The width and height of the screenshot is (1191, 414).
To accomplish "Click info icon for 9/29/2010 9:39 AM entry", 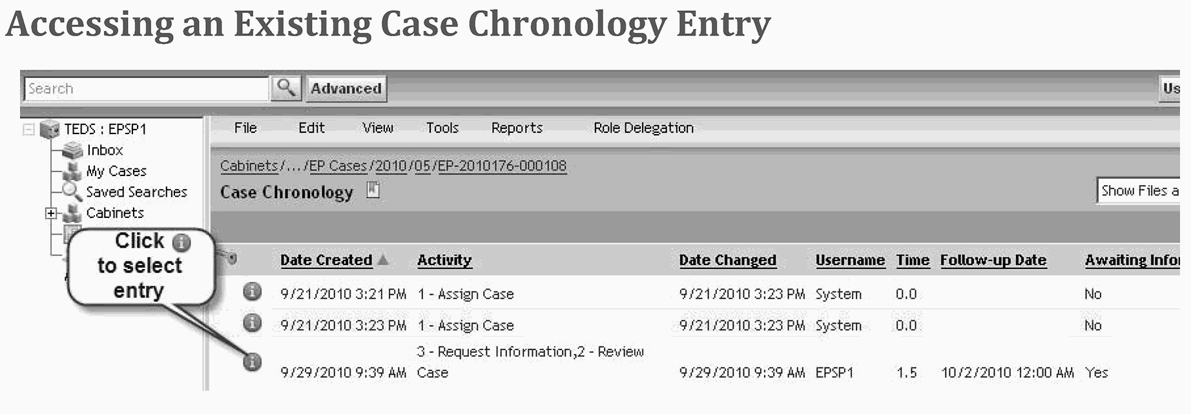I will [x=252, y=362].
